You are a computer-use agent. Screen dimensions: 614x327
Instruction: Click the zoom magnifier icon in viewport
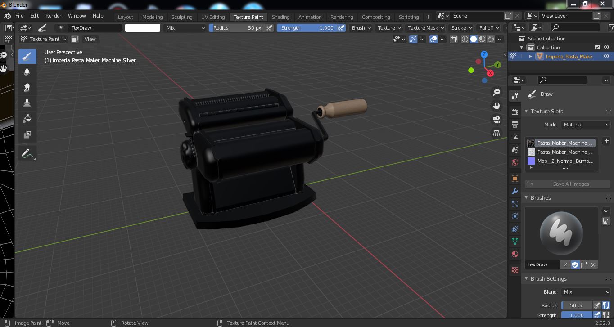pos(497,92)
